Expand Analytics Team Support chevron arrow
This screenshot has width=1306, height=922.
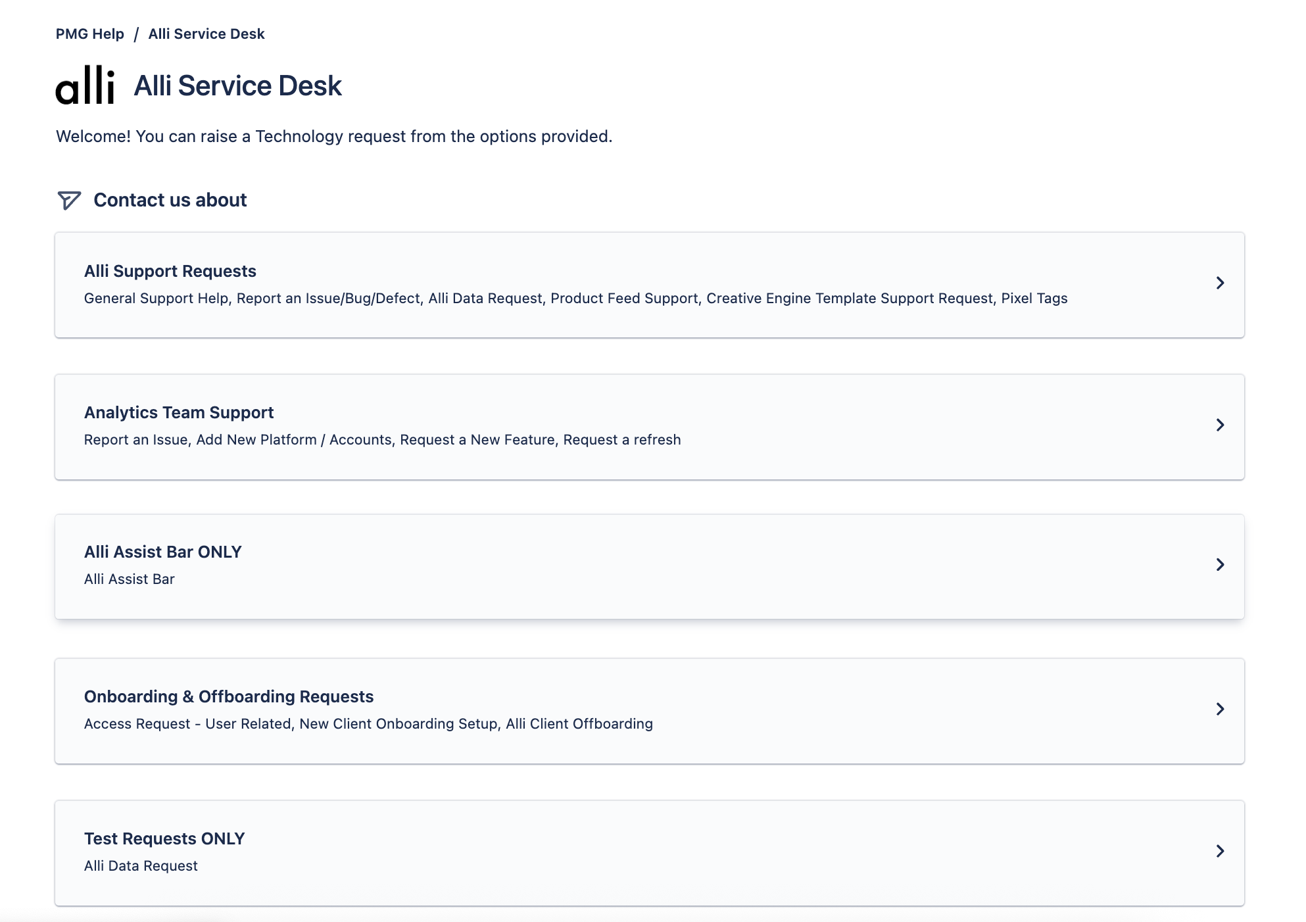(x=1220, y=425)
